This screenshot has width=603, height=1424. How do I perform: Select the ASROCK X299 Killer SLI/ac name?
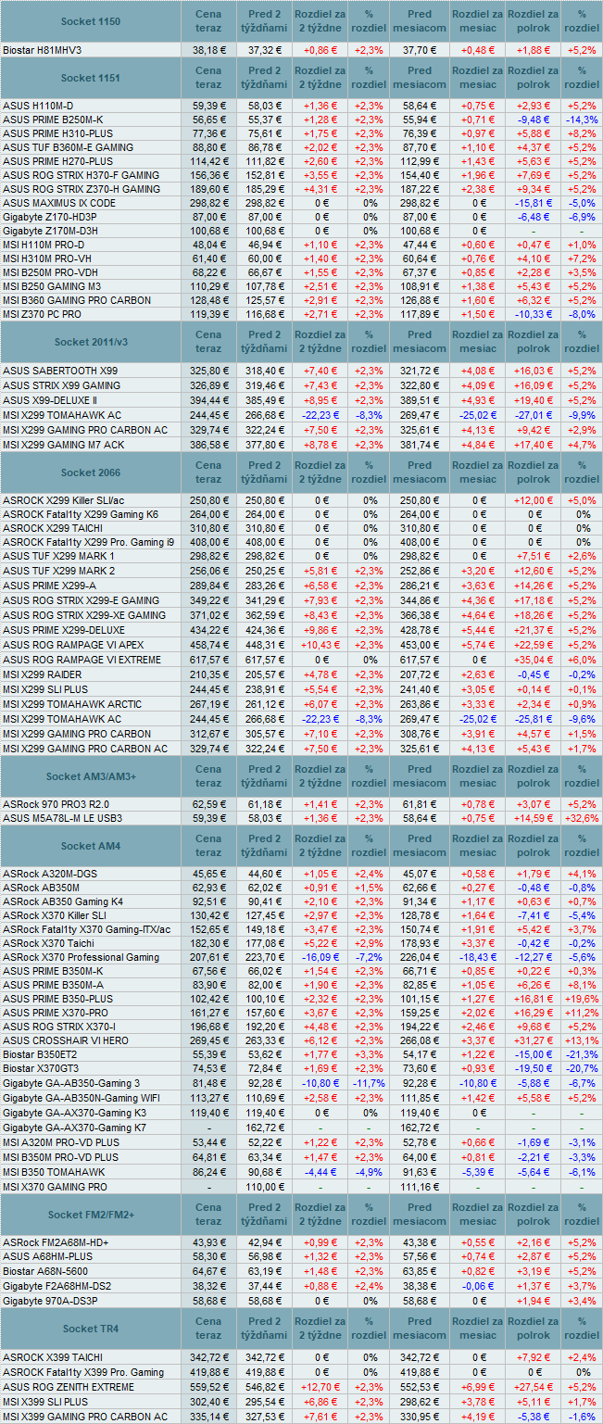[64, 500]
